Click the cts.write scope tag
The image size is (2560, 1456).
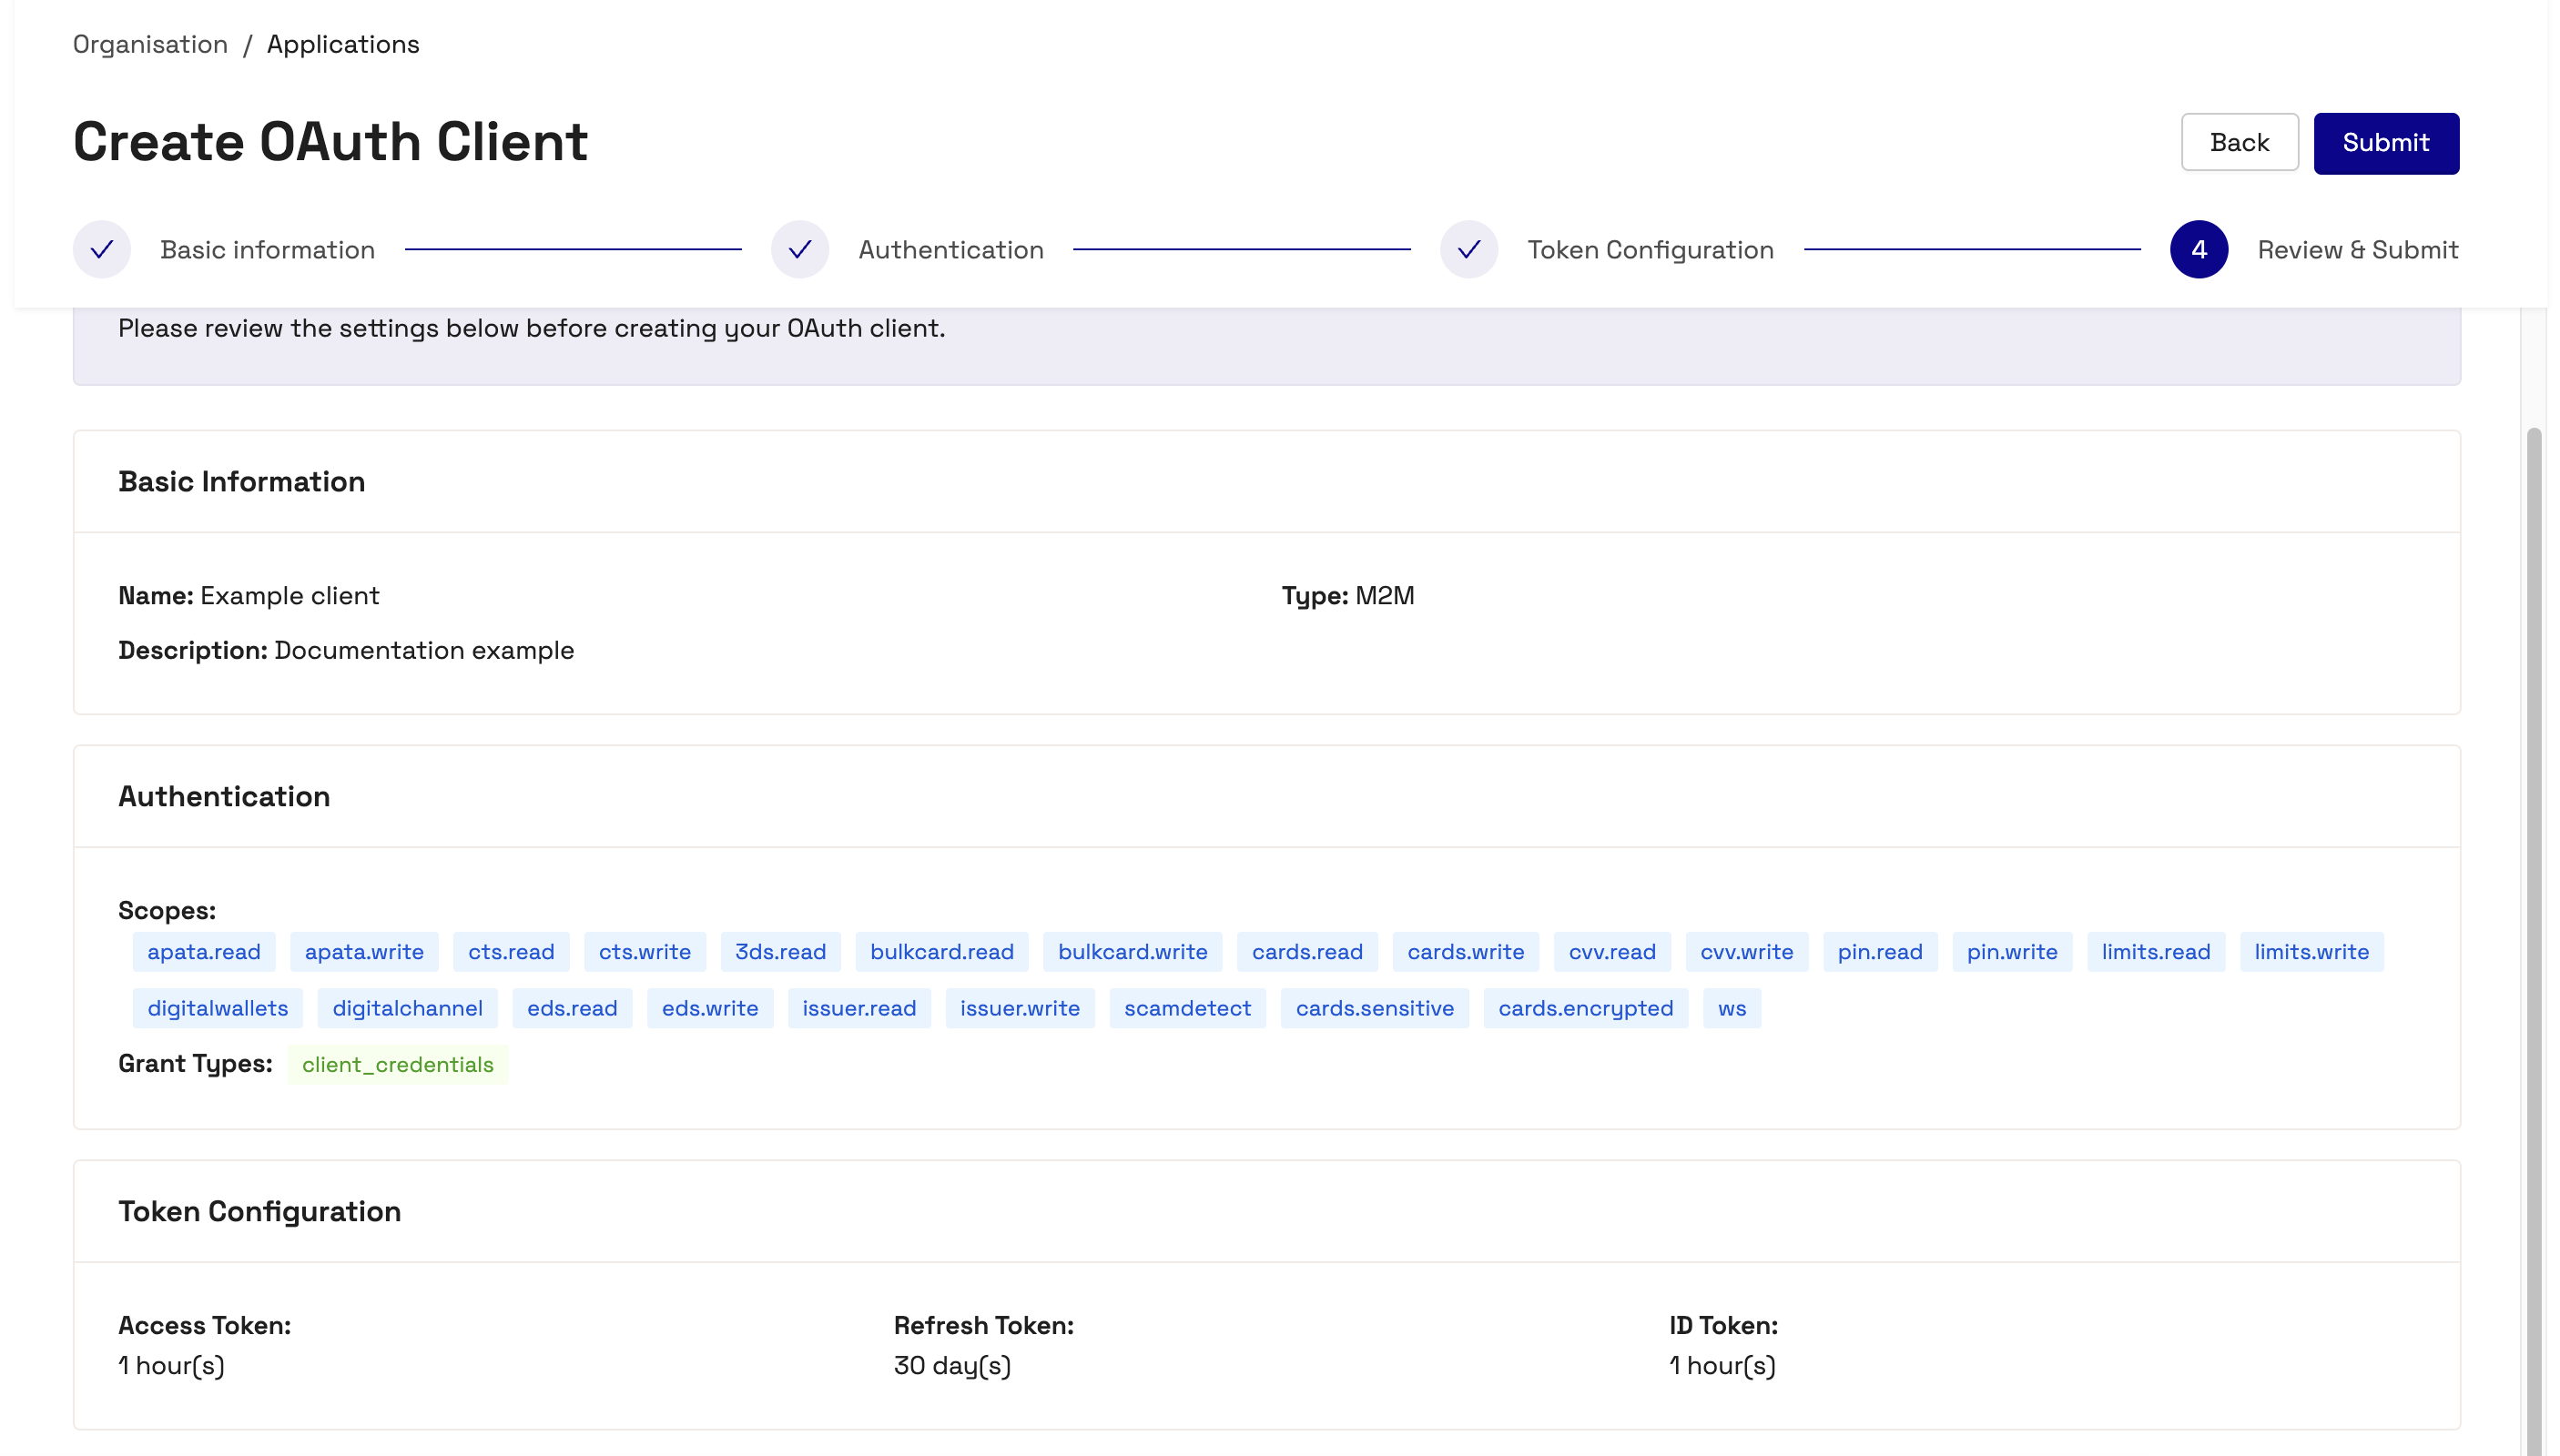(x=645, y=951)
